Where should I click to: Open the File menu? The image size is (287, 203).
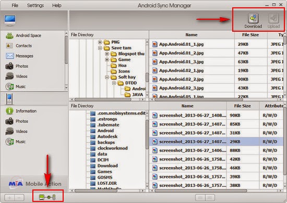pos(15,6)
